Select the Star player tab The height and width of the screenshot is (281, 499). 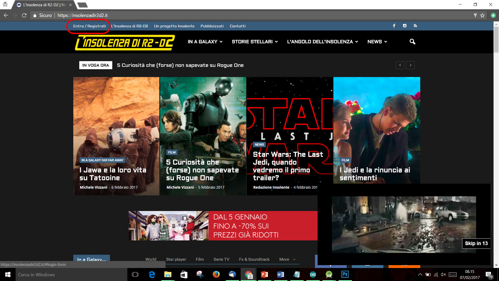[x=176, y=259]
